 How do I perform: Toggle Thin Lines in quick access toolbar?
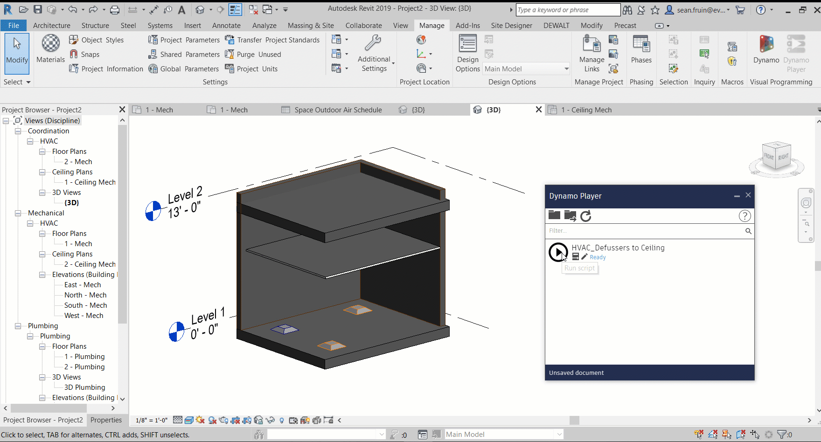(x=235, y=9)
